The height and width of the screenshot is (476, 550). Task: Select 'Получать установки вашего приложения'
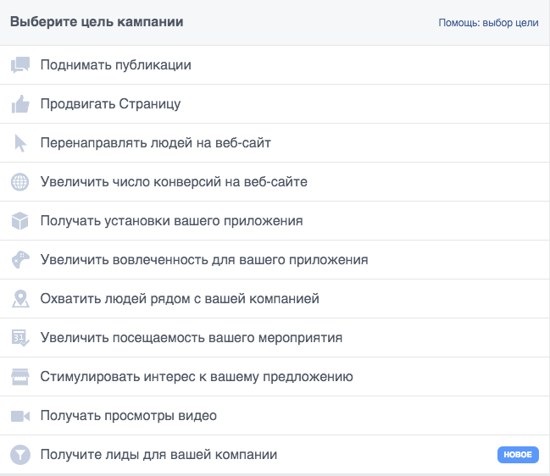pos(275,221)
